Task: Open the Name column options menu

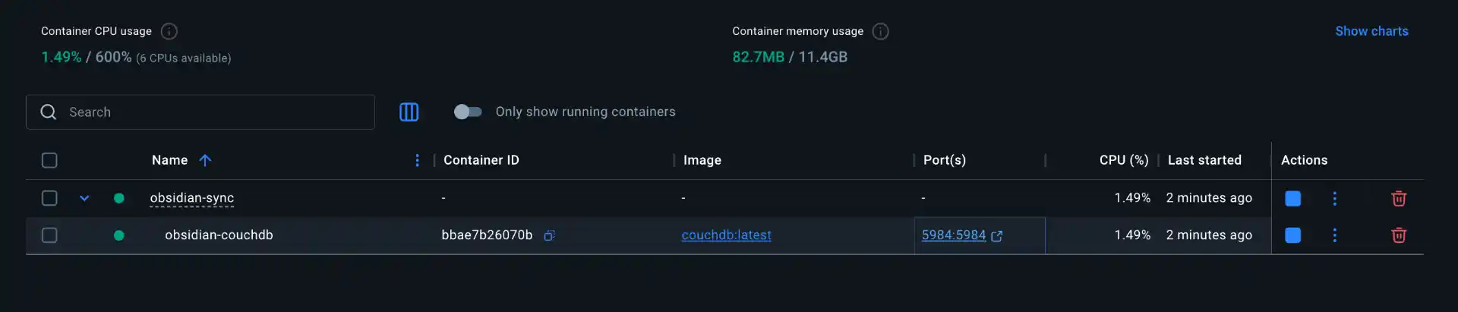Action: point(417,160)
